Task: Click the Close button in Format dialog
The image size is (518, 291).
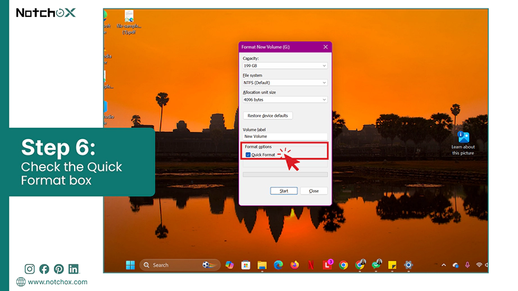Action: point(314,191)
